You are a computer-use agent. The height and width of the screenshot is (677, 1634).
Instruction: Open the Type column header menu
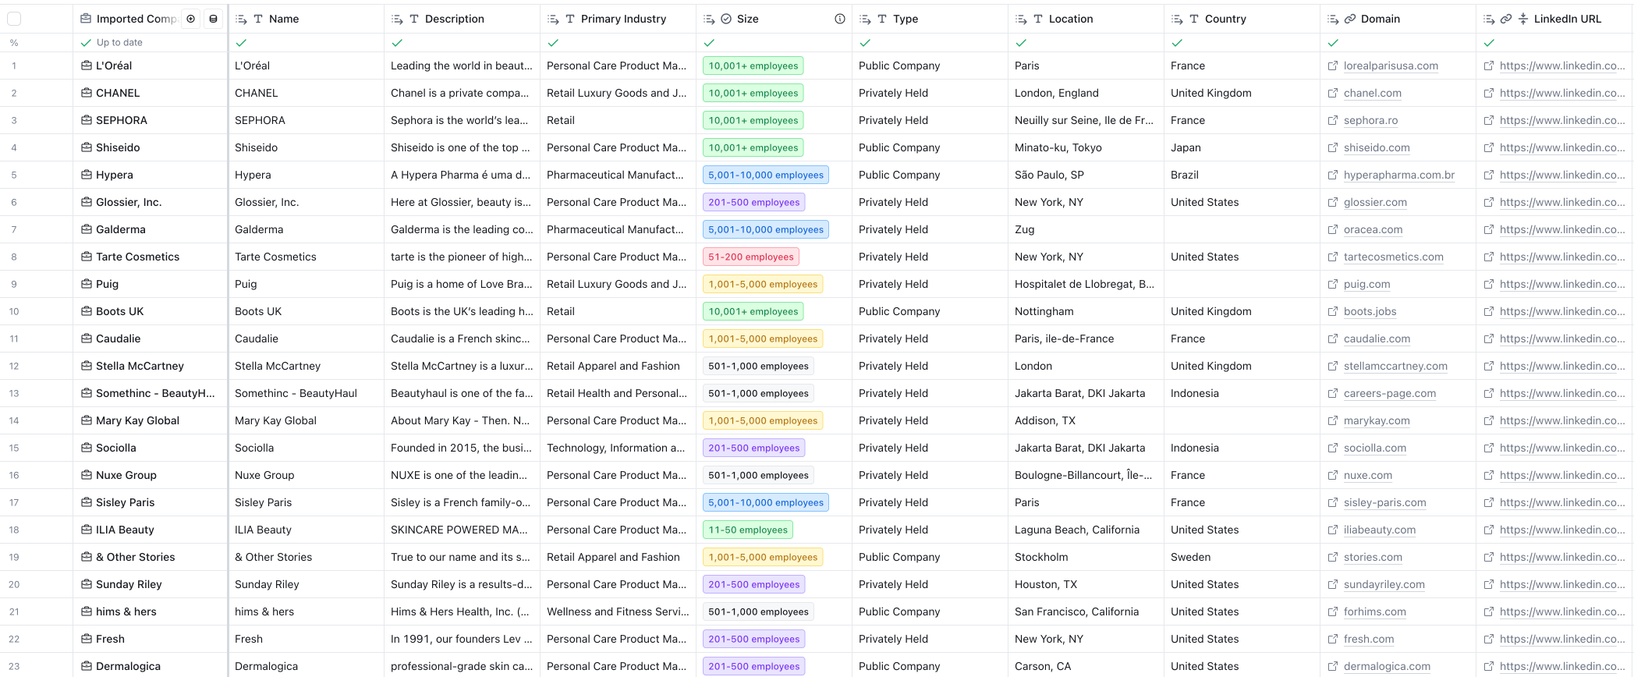tap(930, 19)
